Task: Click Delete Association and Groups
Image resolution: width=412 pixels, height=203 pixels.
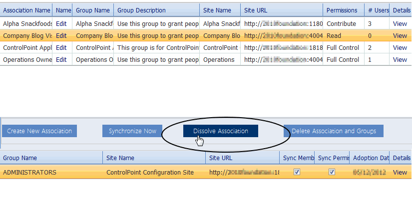Action: pos(334,131)
